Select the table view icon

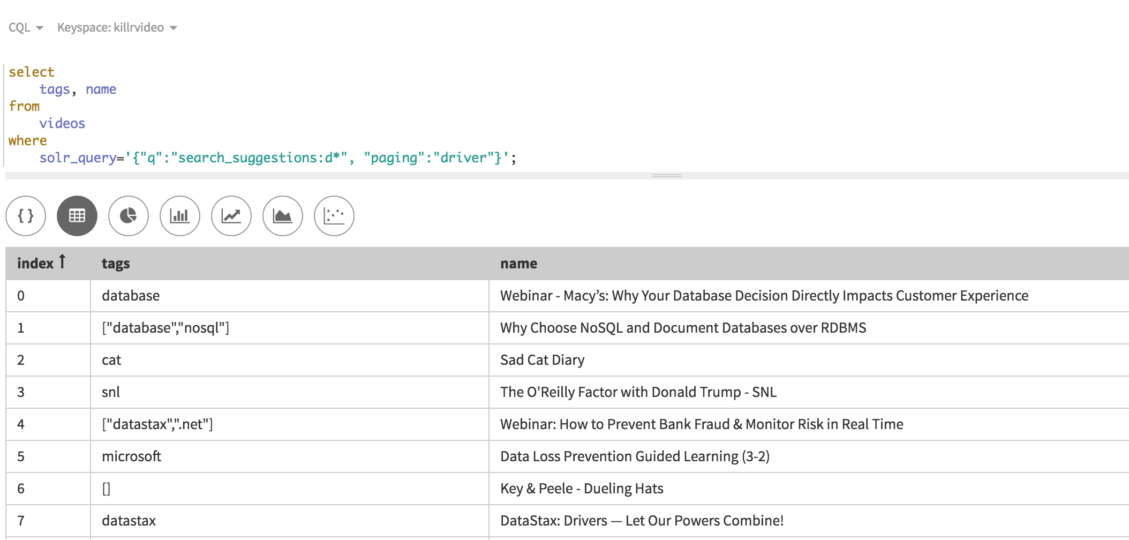point(77,216)
